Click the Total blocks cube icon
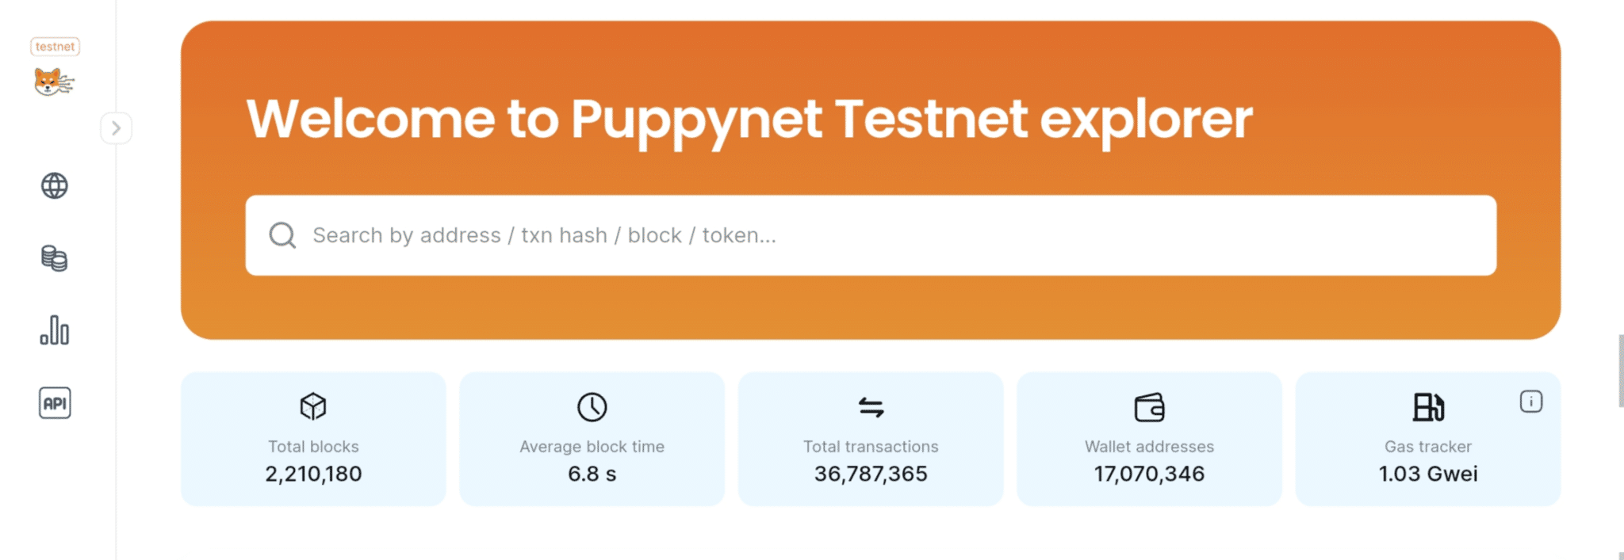 pyautogui.click(x=313, y=407)
